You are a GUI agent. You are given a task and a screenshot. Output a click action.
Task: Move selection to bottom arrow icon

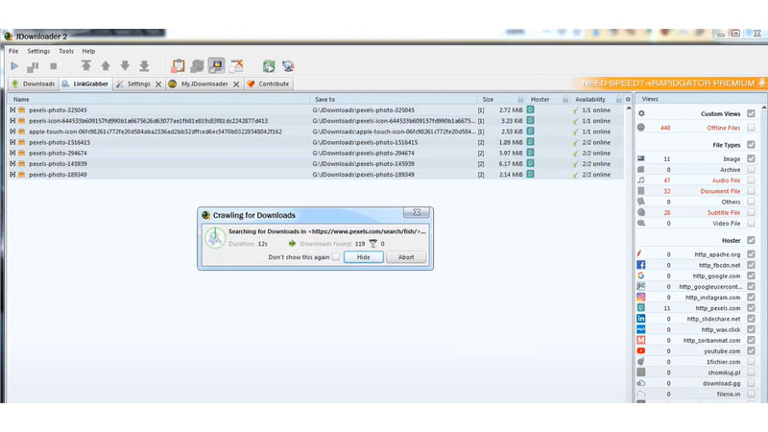144,65
